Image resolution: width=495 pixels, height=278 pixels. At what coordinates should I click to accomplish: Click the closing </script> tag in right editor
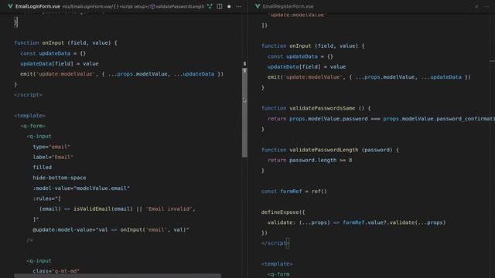(275, 243)
